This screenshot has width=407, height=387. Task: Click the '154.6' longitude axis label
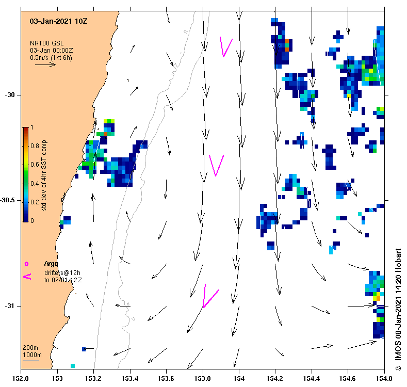click(348, 379)
